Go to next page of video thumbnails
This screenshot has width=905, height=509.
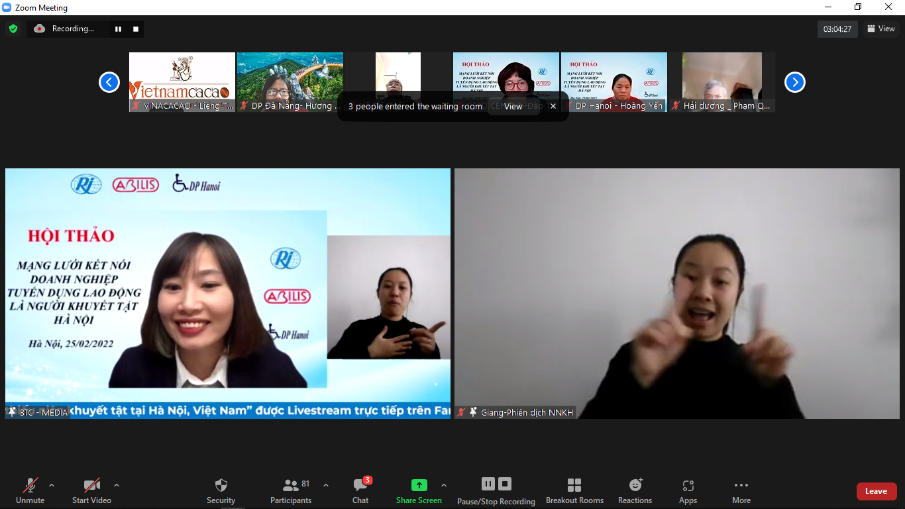795,82
